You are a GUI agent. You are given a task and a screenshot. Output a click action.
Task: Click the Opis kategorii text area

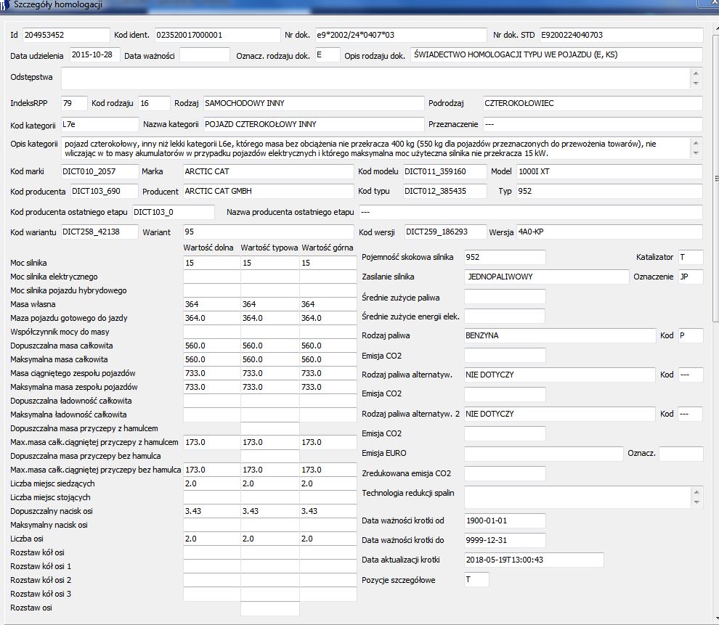375,148
